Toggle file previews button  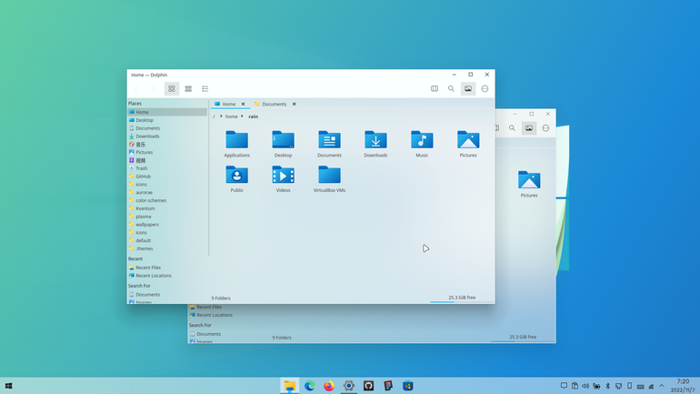(468, 89)
